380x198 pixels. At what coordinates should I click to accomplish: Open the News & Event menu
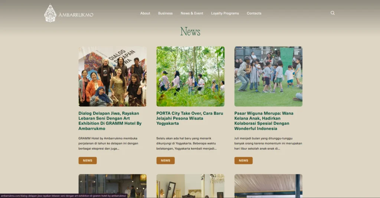192,13
